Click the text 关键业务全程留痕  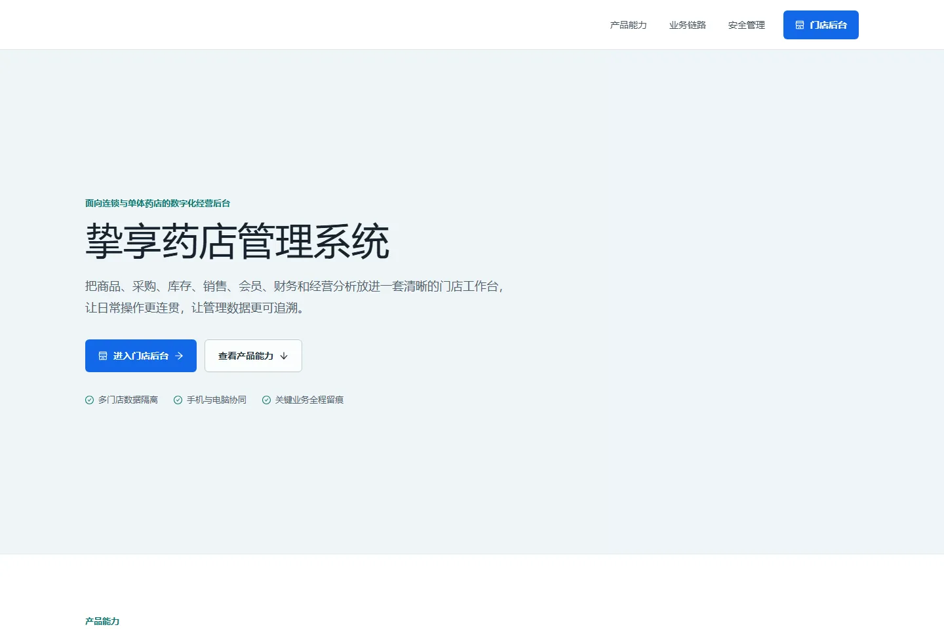pos(309,400)
